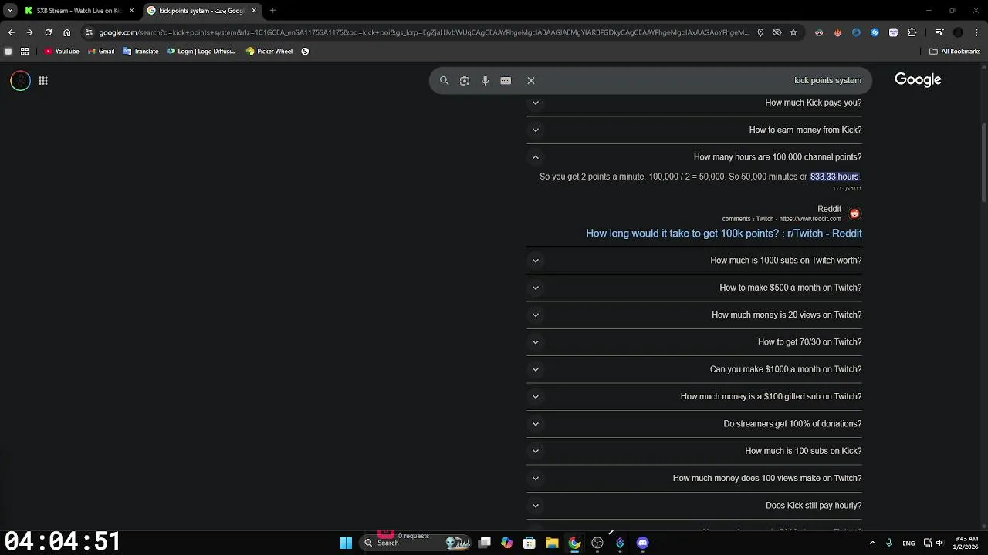The height and width of the screenshot is (555, 988).
Task: Open the on-screen keyboard input tool
Action: [x=506, y=80]
